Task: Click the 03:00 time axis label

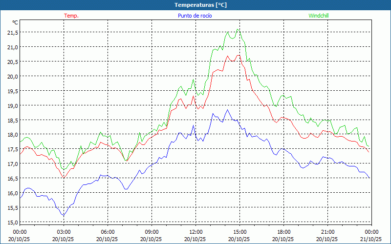Action: (x=64, y=232)
